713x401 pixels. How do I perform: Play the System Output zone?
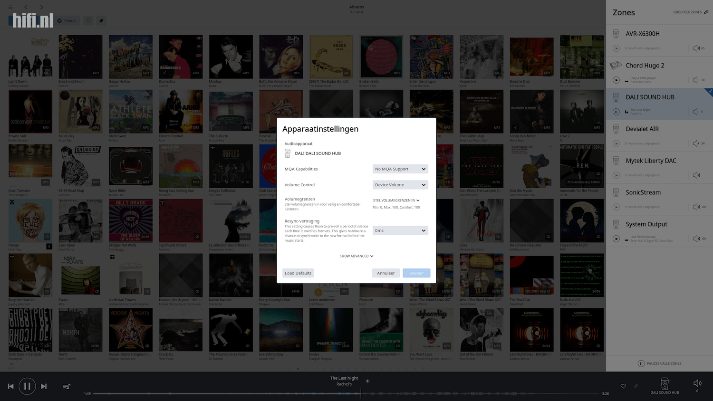coord(616,239)
